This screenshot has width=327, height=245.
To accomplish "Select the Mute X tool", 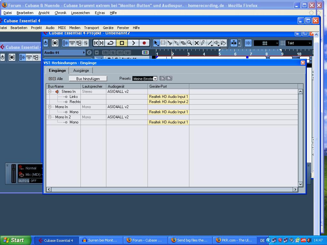I will point(196,43).
